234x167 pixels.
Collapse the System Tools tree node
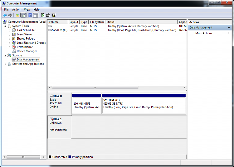click(5, 26)
